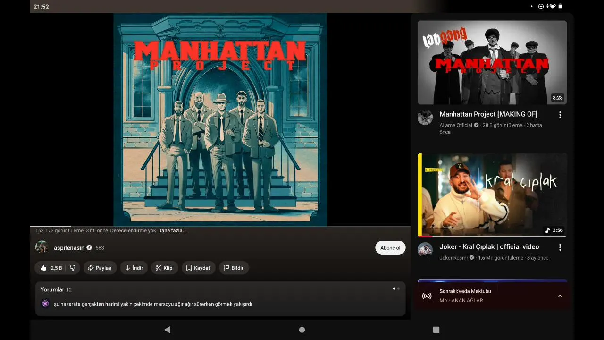Subscribe via the Abone ol button
The image size is (604, 340).
click(x=390, y=248)
